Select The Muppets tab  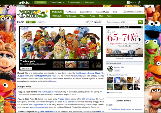click(71, 12)
